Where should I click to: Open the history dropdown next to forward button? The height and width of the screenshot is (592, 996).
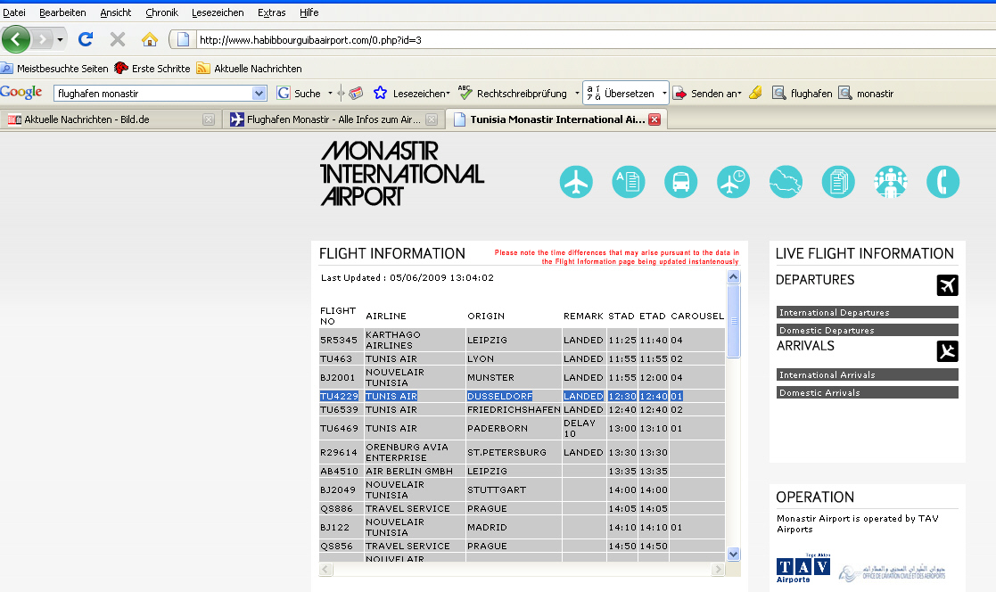pyautogui.click(x=60, y=39)
